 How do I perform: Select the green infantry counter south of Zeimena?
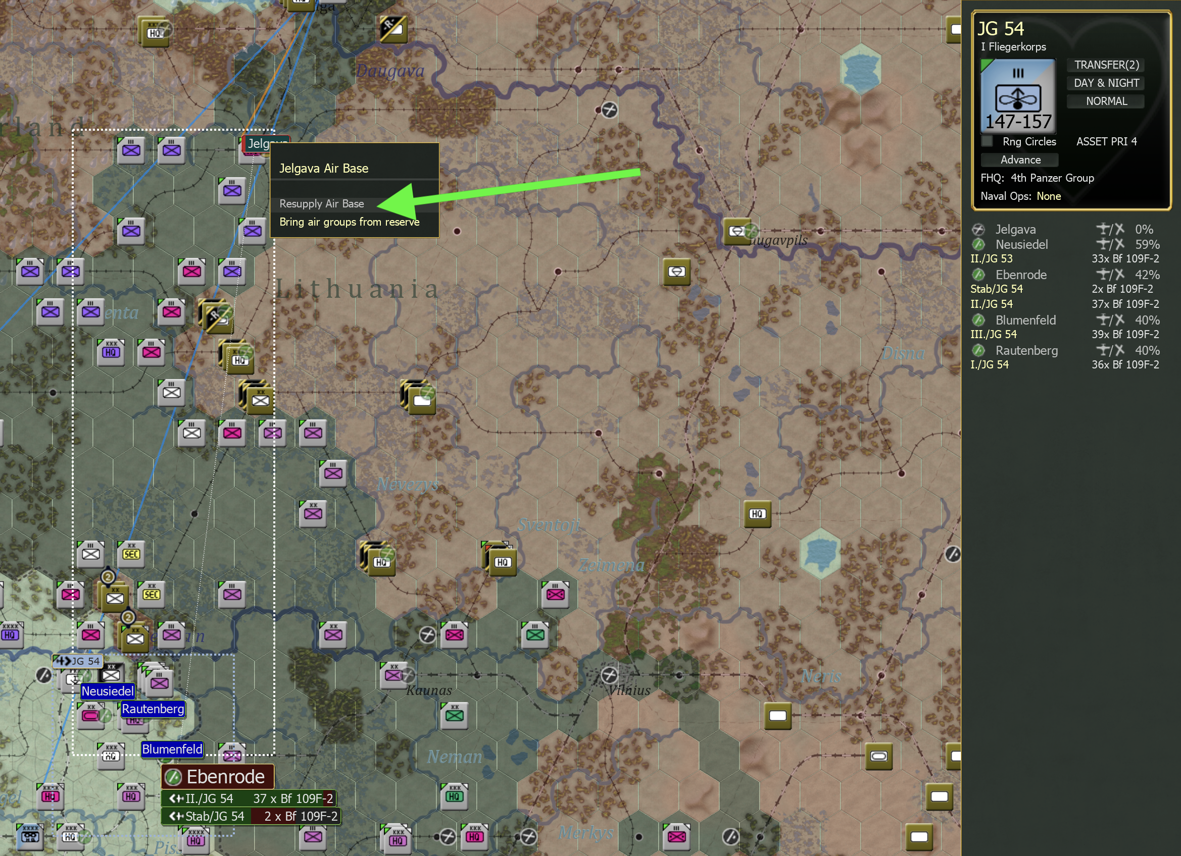coord(535,634)
